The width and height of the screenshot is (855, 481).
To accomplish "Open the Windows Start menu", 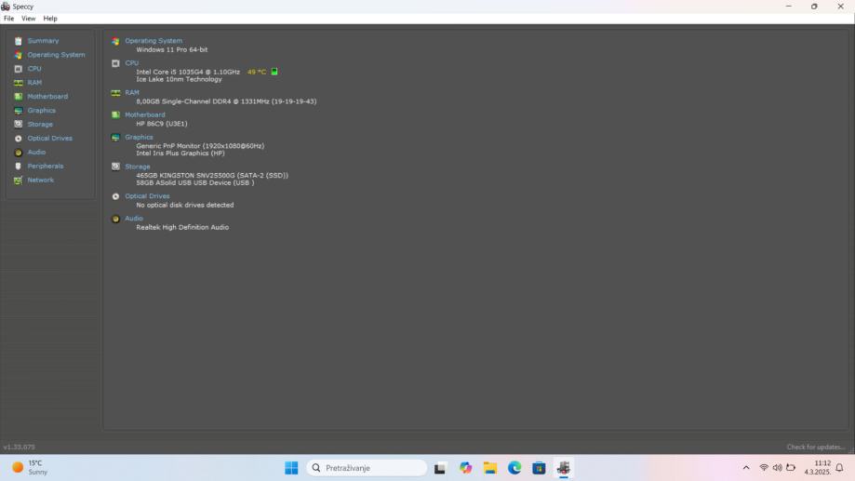I will (291, 468).
